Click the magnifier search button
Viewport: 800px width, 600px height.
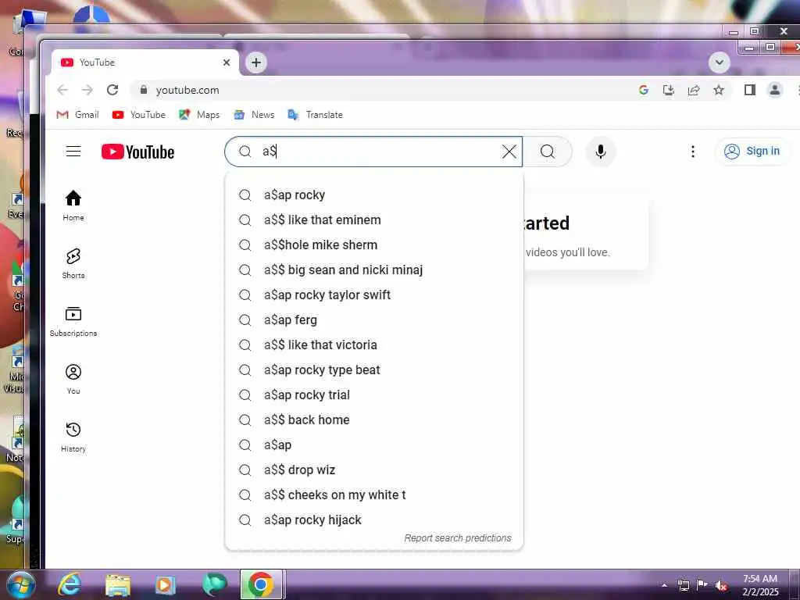point(548,152)
